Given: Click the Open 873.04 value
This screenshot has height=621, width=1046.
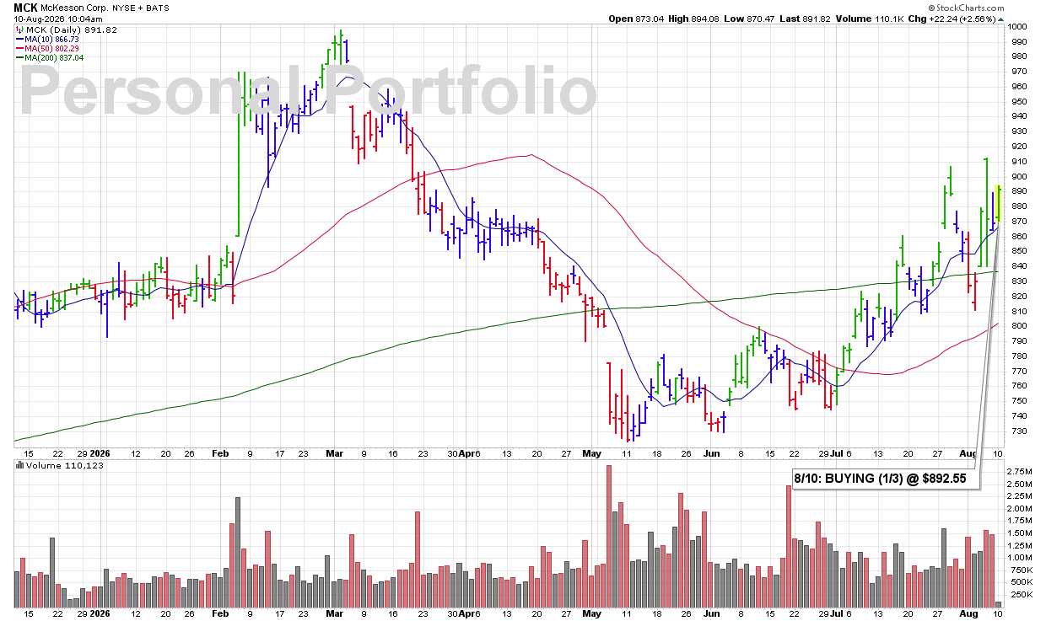Looking at the screenshot, I should pyautogui.click(x=638, y=18).
